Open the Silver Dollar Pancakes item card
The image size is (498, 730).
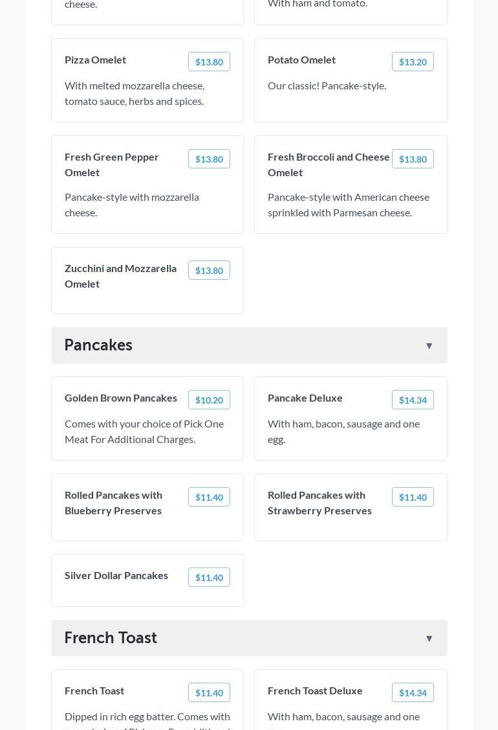116,575
